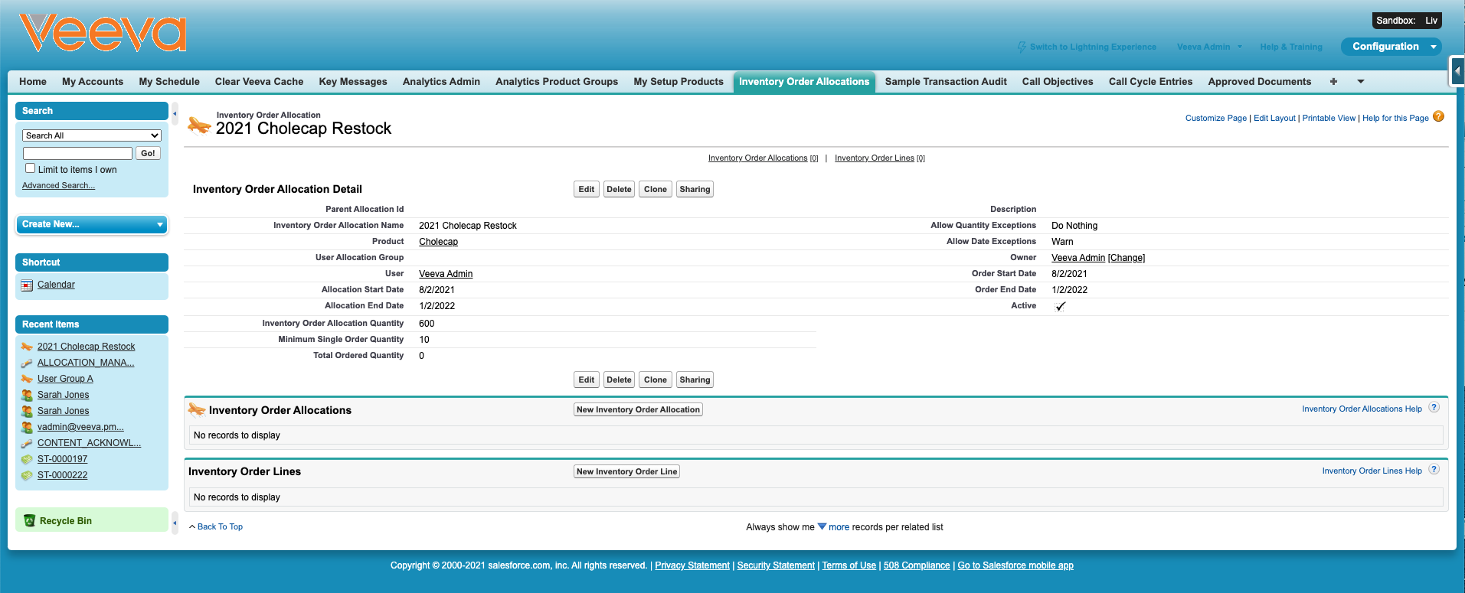1465x593 pixels.
Task: Open the orange help question mark icon
Action: 1438,116
